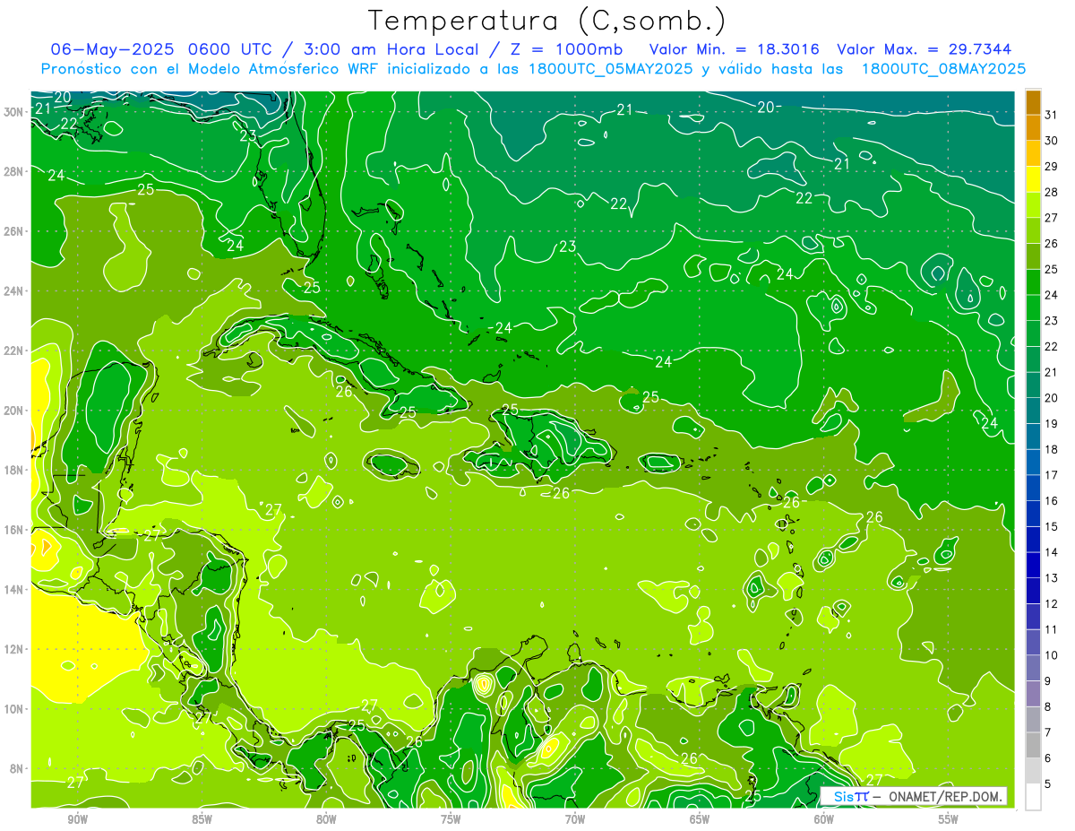Select 'Valor Min. = 18.3016' text
The width and height of the screenshot is (1075, 831).
(x=735, y=48)
